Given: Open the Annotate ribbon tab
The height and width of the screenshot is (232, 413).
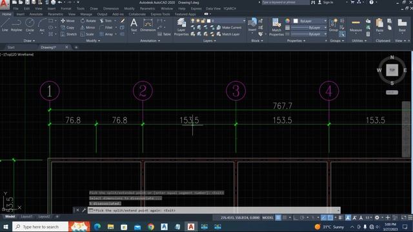Looking at the screenshot, I should point(36,14).
